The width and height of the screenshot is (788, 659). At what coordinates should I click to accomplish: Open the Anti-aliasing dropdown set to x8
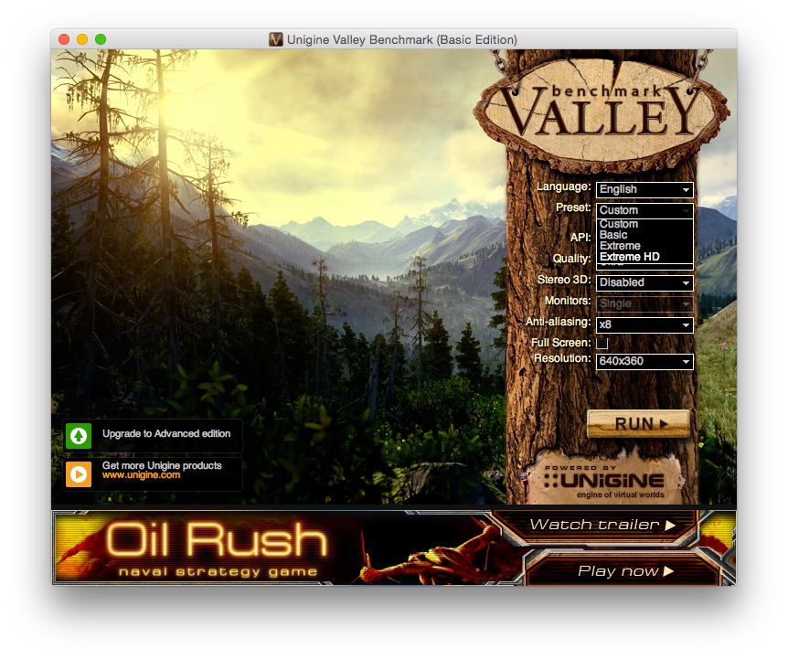644,325
